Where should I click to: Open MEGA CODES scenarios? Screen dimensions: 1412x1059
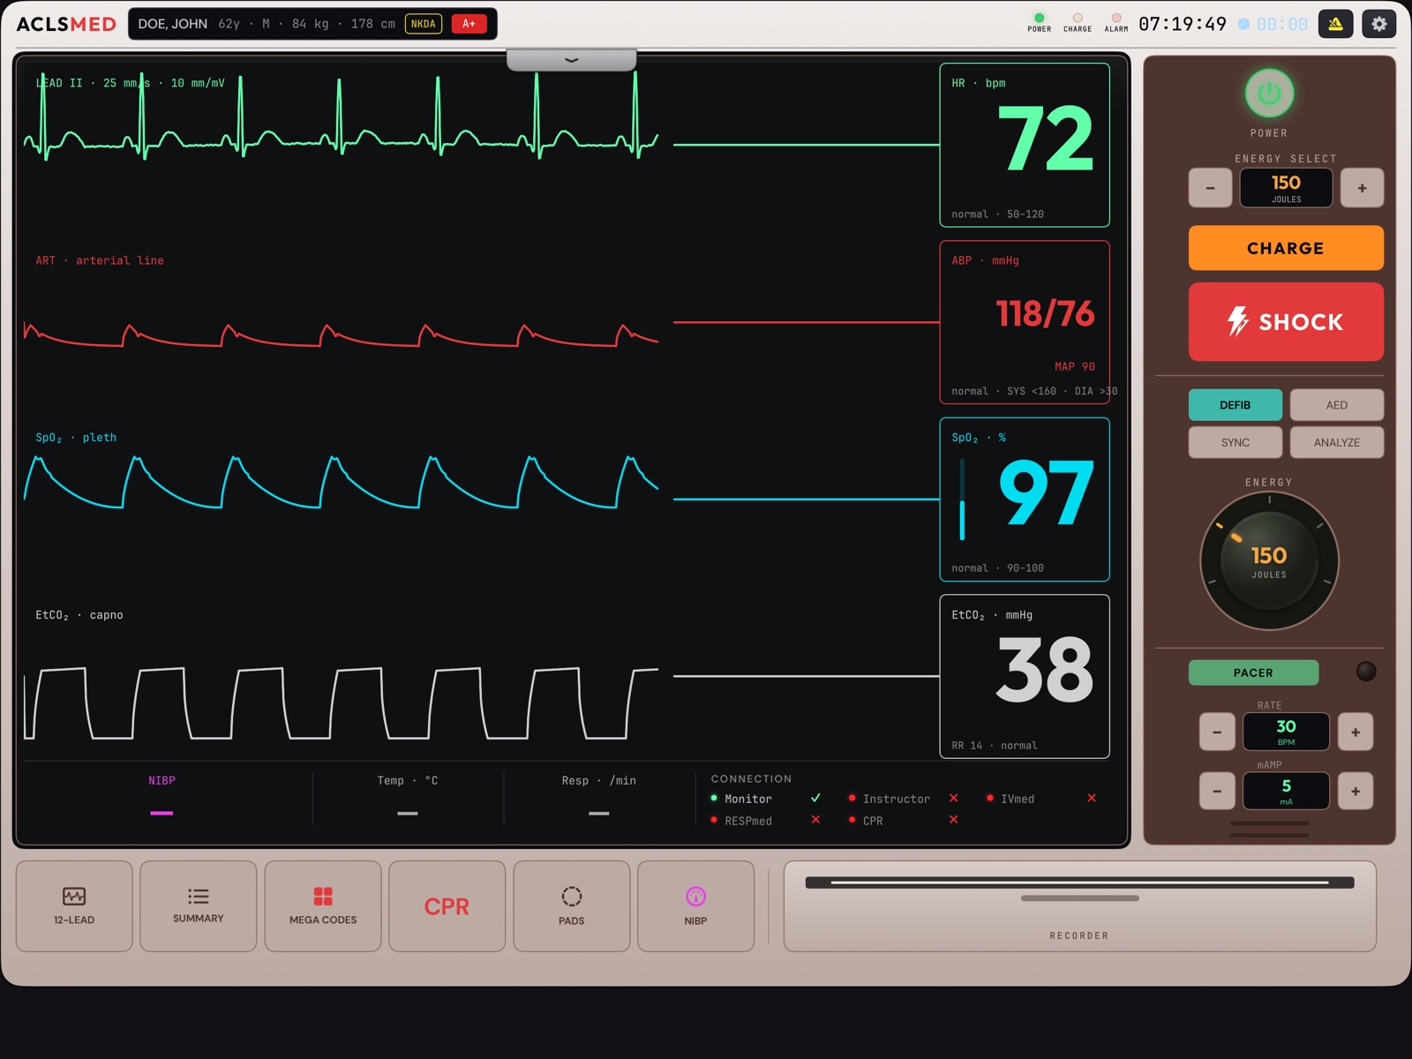pos(323,905)
